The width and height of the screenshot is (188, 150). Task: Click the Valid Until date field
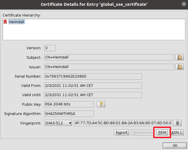[x=93, y=95]
